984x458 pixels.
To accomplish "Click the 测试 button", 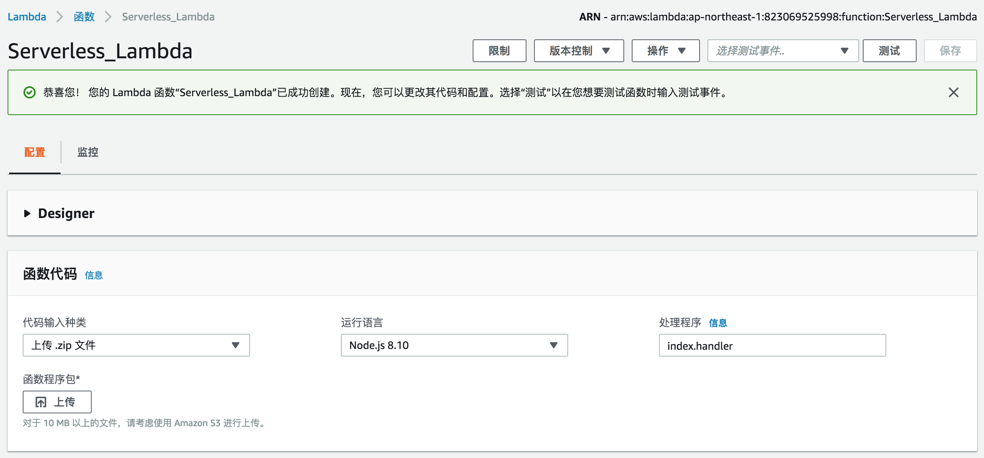I will (889, 51).
